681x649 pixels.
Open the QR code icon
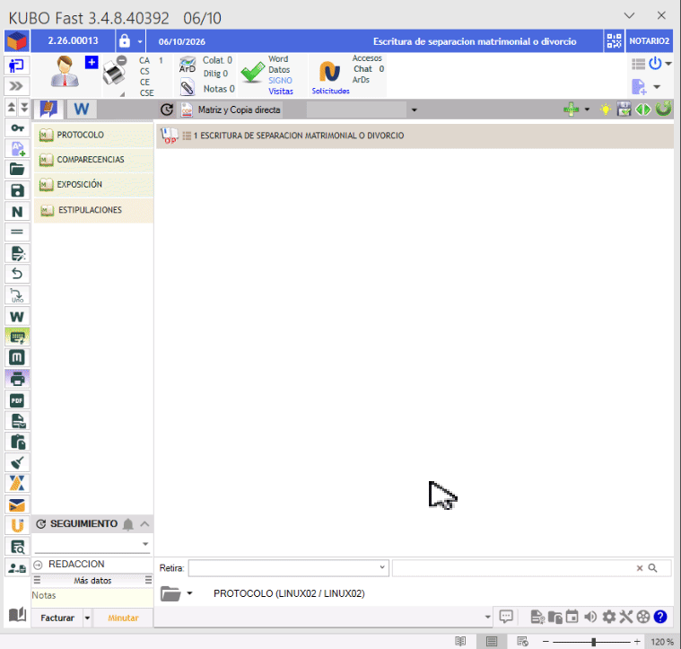(x=614, y=41)
